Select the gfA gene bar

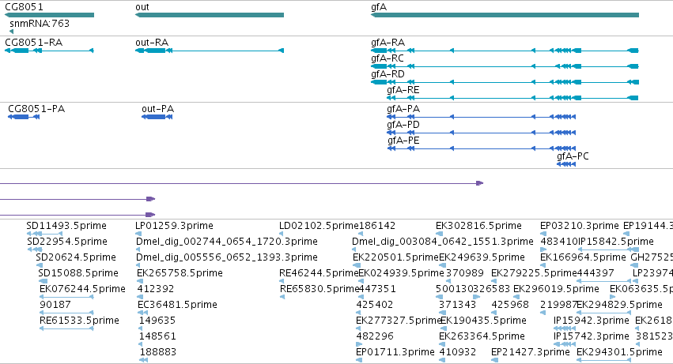(505, 15)
